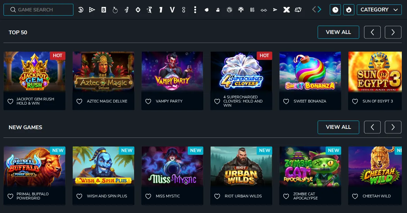Click the 'RIOT URBAN WILDS' title text
This screenshot has height=213, width=407.
(243, 196)
